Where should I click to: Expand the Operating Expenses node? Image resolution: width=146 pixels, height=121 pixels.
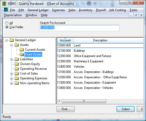pos(11,79)
